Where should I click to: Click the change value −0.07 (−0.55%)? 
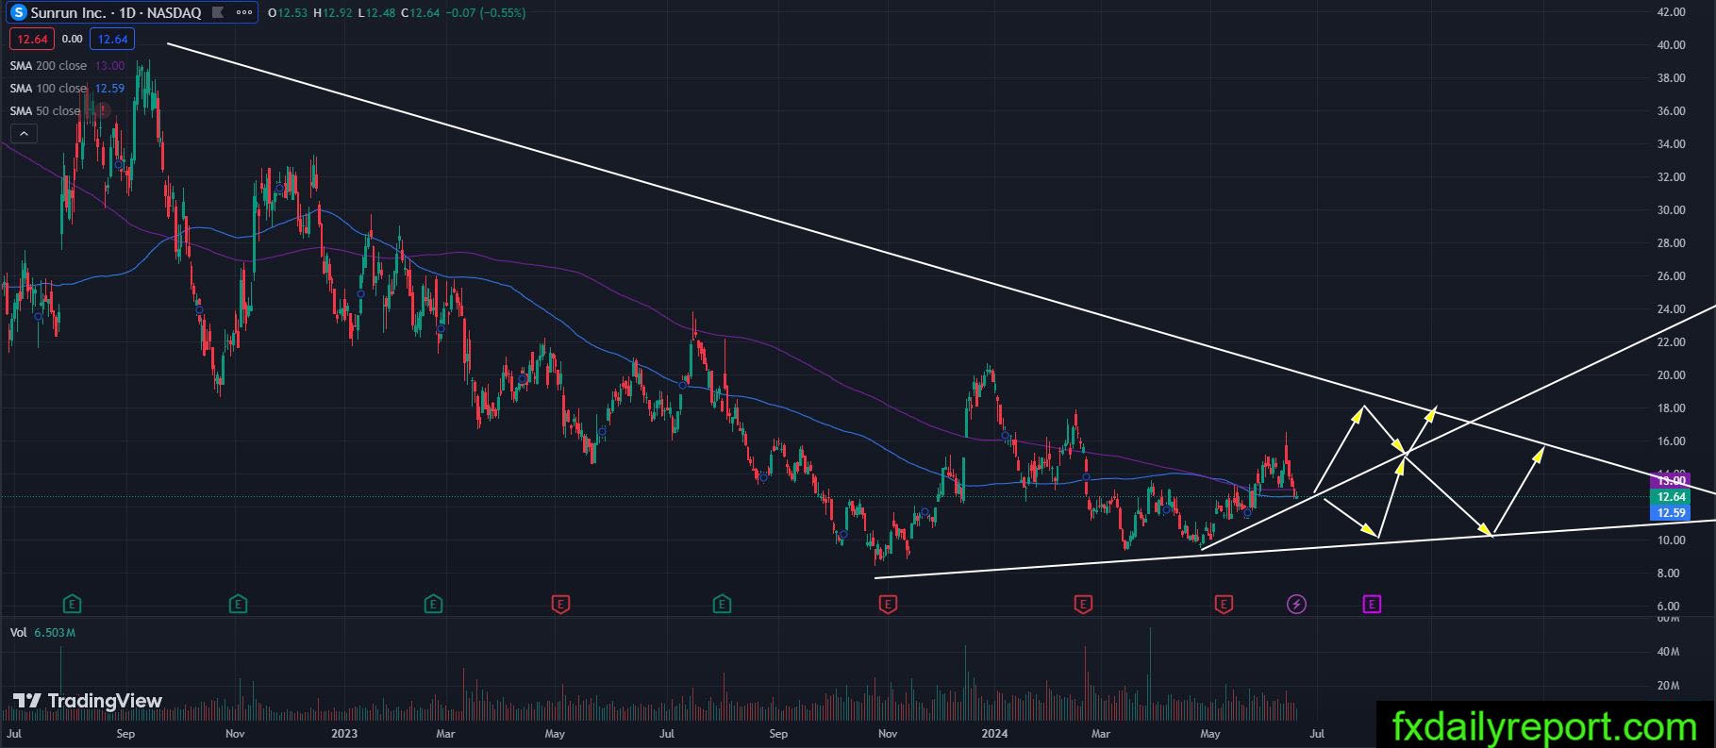pyautogui.click(x=486, y=13)
